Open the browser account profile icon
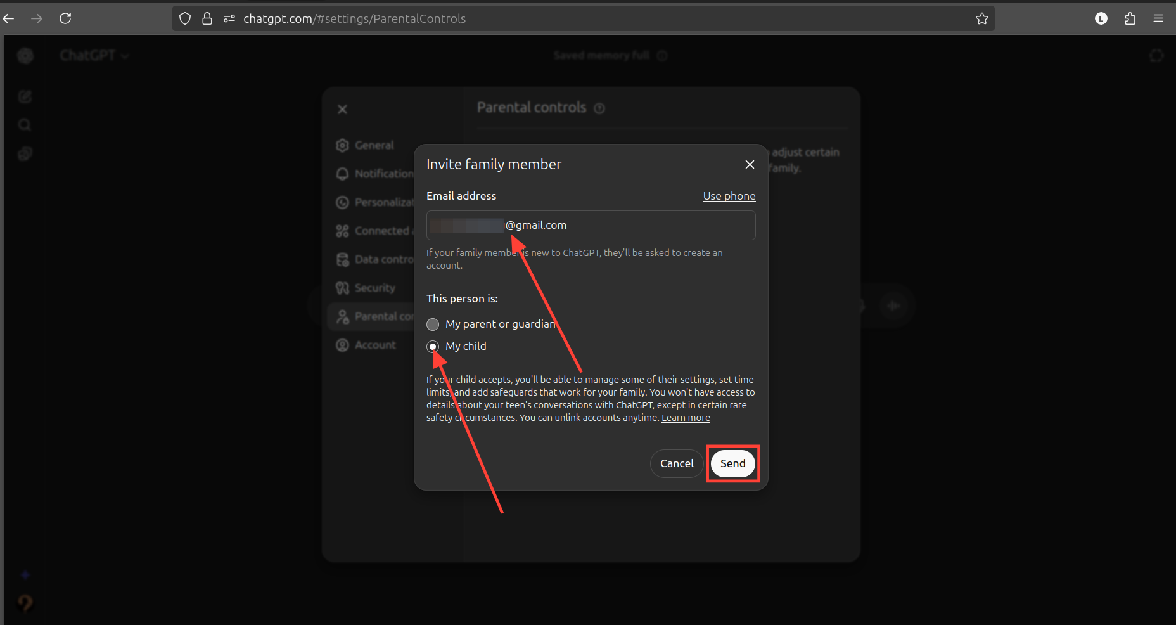The width and height of the screenshot is (1176, 625). click(x=1101, y=18)
